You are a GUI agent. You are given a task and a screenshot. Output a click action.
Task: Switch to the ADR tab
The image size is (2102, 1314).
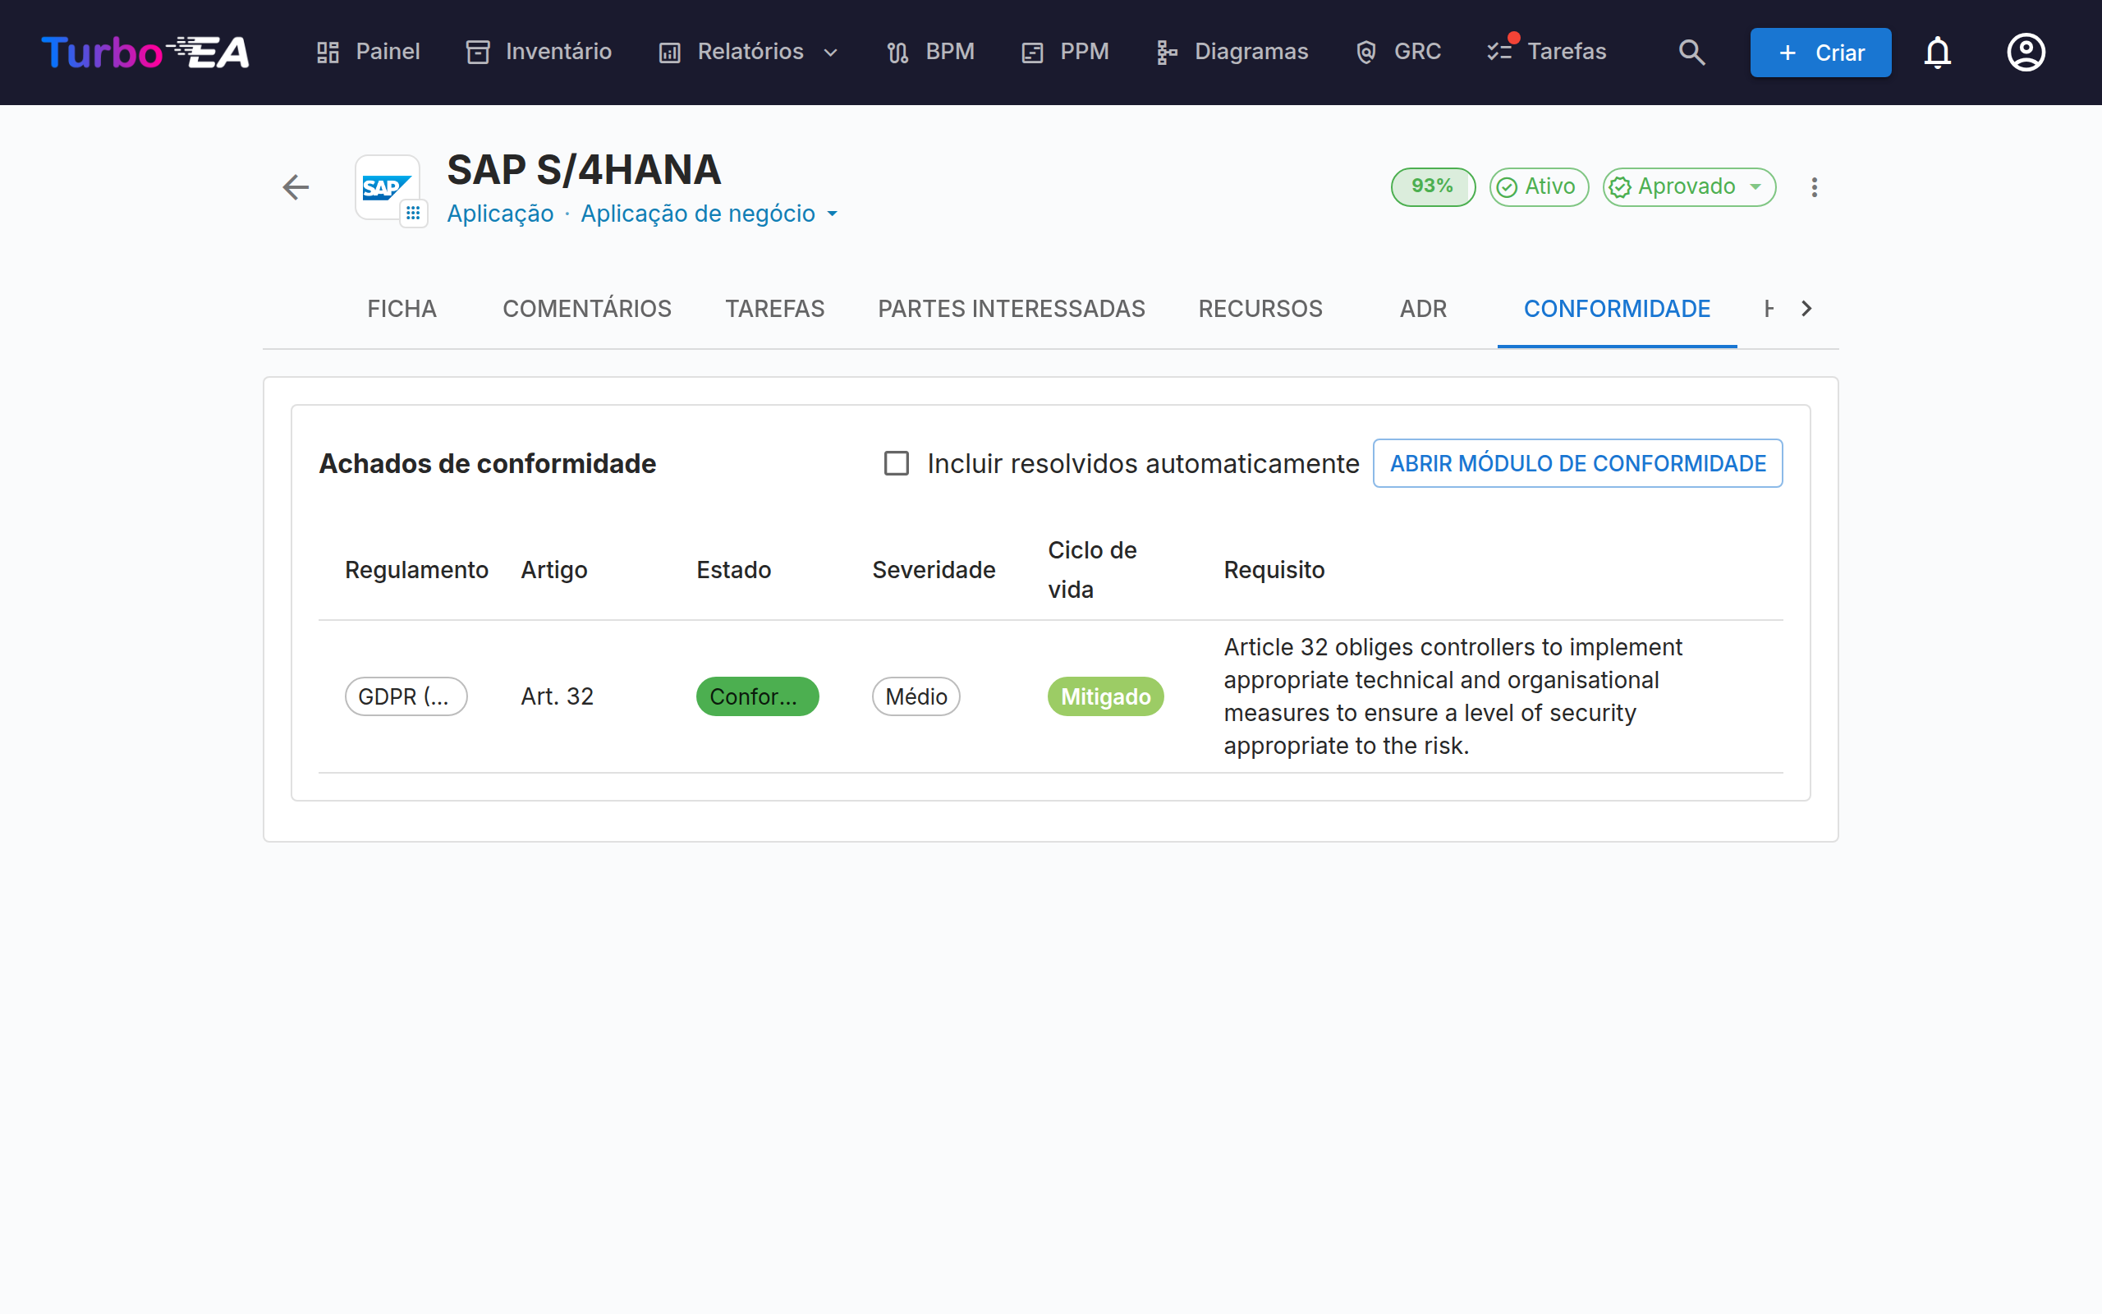pos(1423,309)
